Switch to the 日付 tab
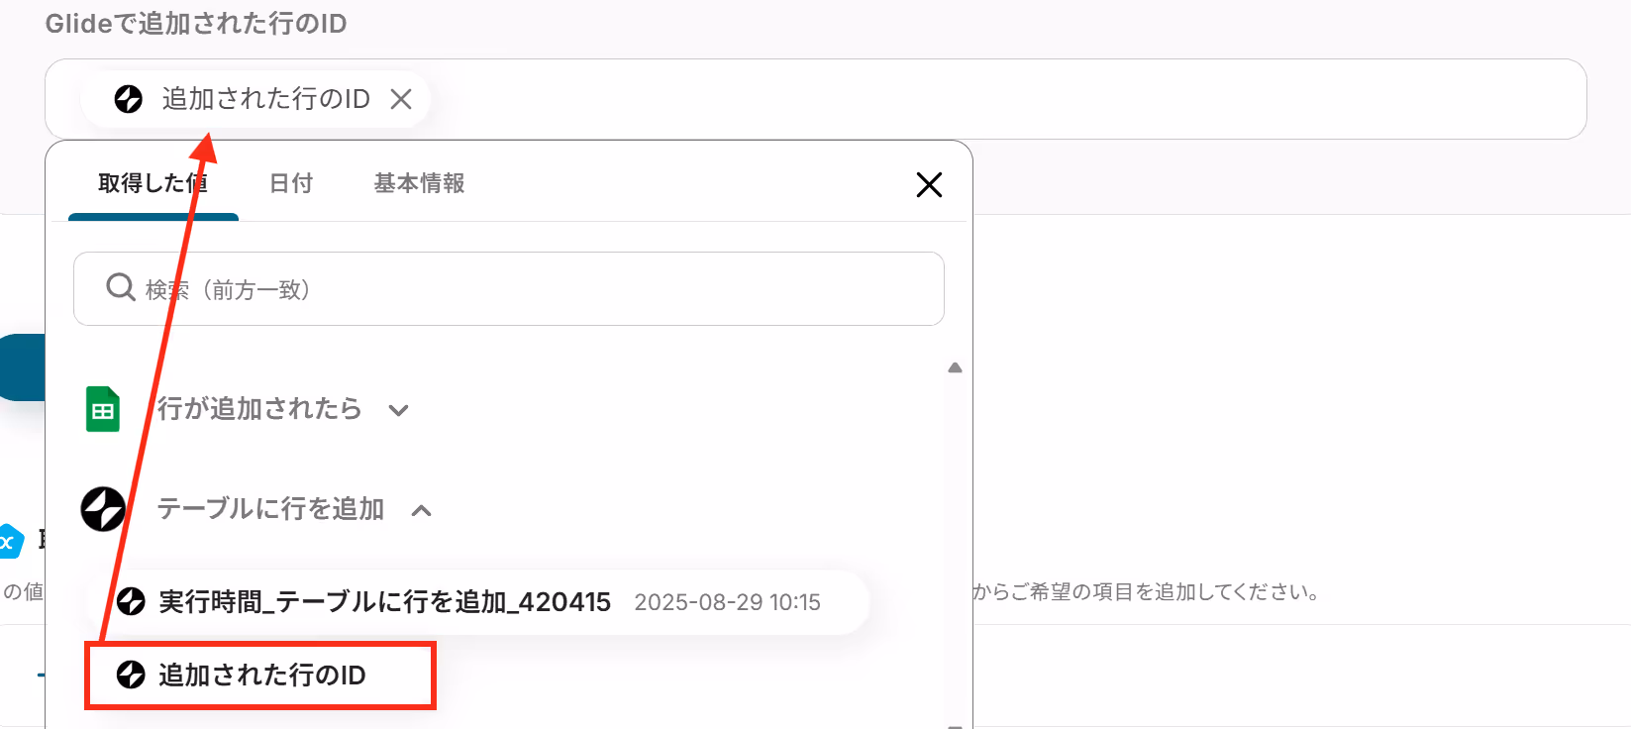The width and height of the screenshot is (1631, 729). pyautogui.click(x=291, y=183)
